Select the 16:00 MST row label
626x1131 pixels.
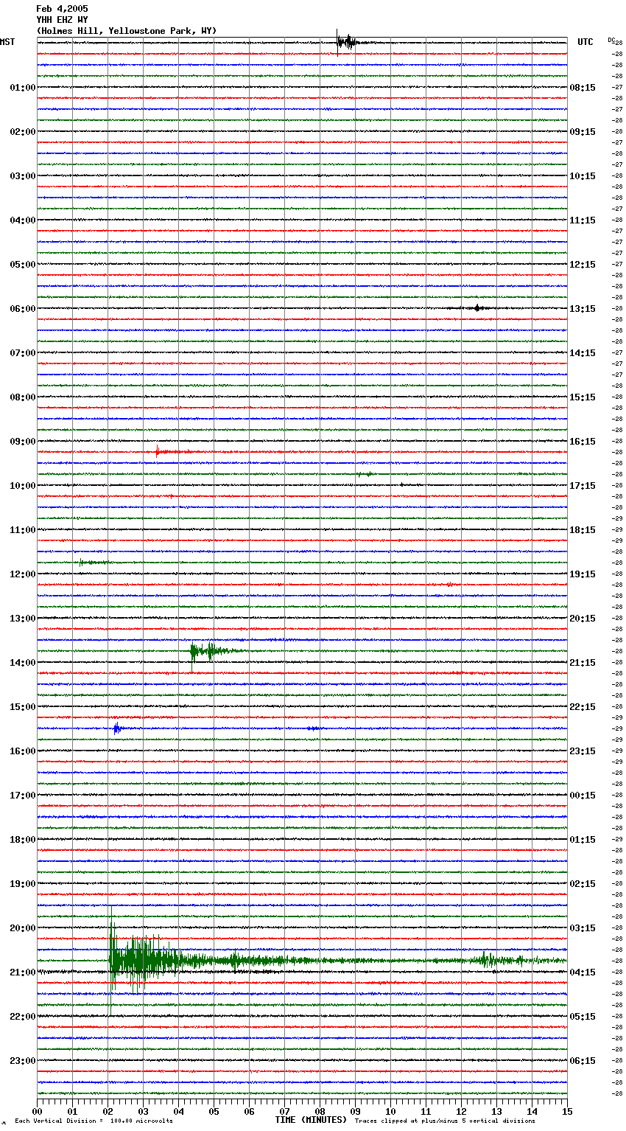[22, 751]
